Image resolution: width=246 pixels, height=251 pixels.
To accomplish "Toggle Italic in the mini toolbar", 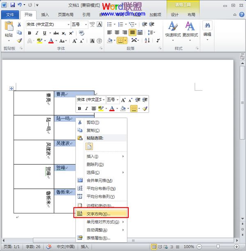I will 87,108.
